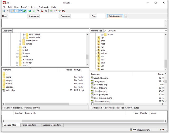
Task: Expand the wp-includes folder node
Action: point(24,38)
